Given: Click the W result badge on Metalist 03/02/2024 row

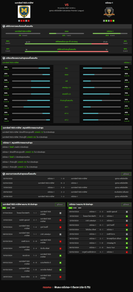Looking at the screenshot, I should [x=60, y=269].
